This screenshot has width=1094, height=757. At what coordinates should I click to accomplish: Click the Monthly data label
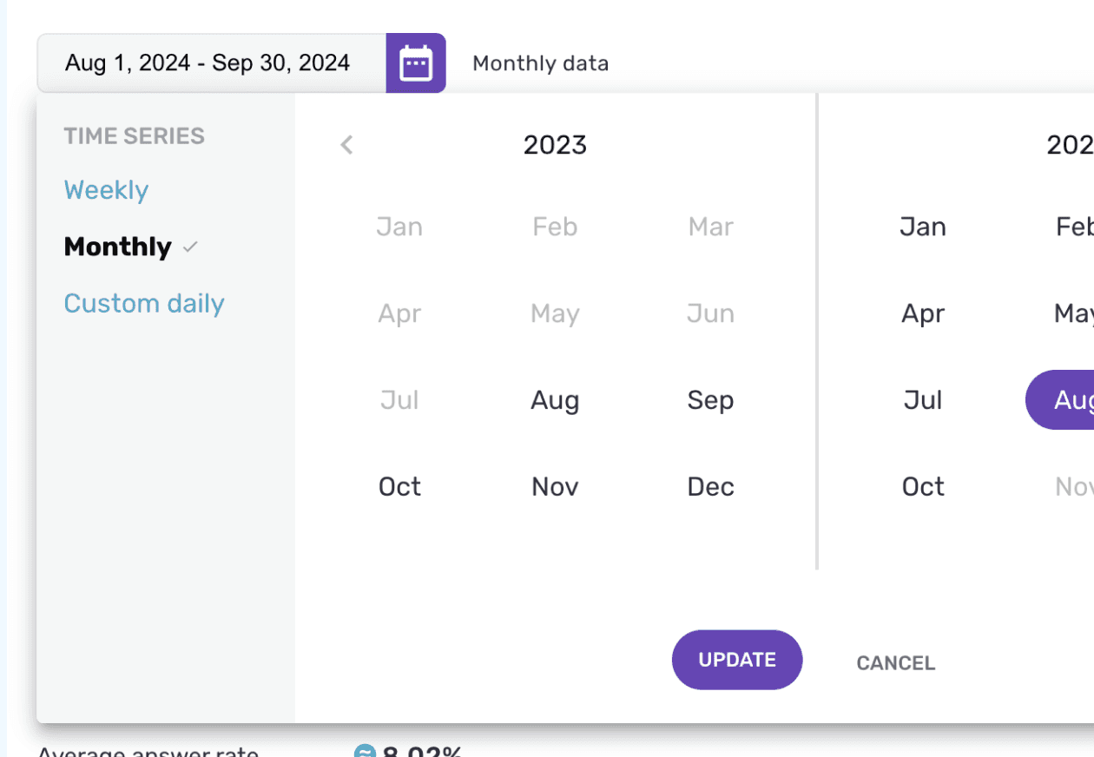pos(541,63)
